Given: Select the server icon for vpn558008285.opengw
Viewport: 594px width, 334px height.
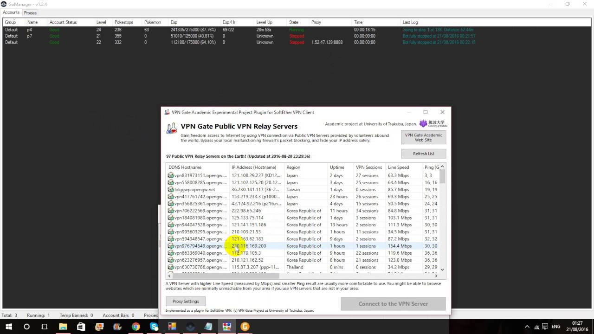Looking at the screenshot, I should point(171,182).
